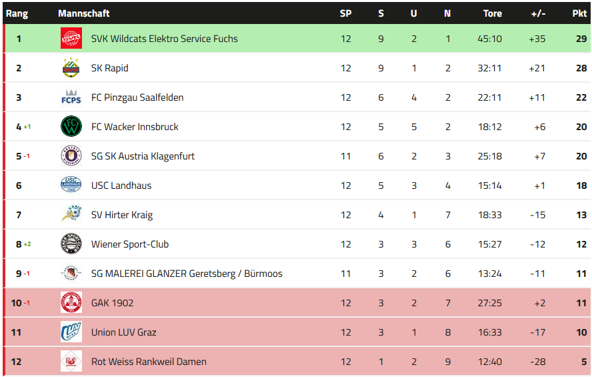Open the Wiener Sport-Club team name link

(130, 244)
